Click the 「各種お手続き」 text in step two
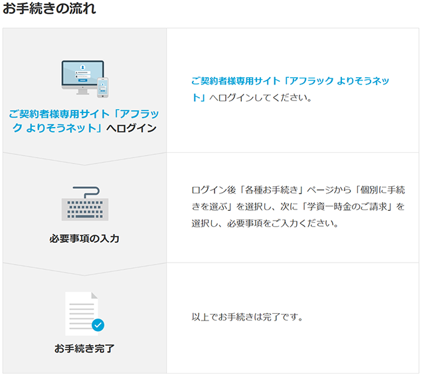 (x=272, y=190)
